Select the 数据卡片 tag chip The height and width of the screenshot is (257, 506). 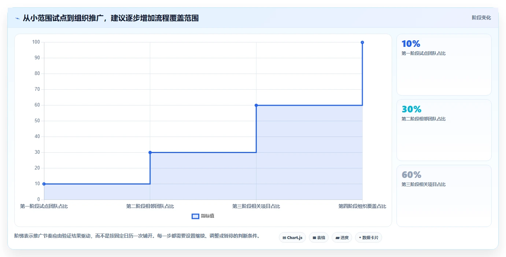coord(369,238)
